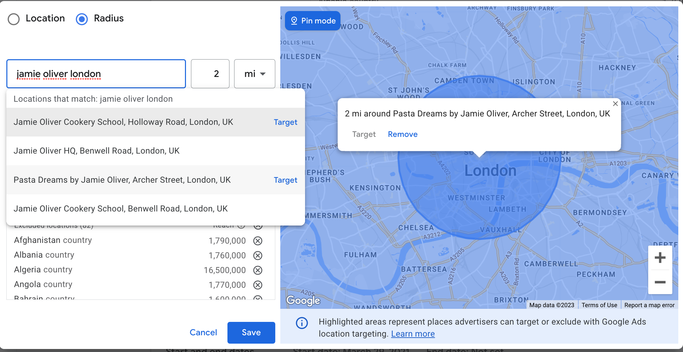Viewport: 683px width, 352px height.
Task: Click the info icon next to location targeting note
Action: point(302,323)
